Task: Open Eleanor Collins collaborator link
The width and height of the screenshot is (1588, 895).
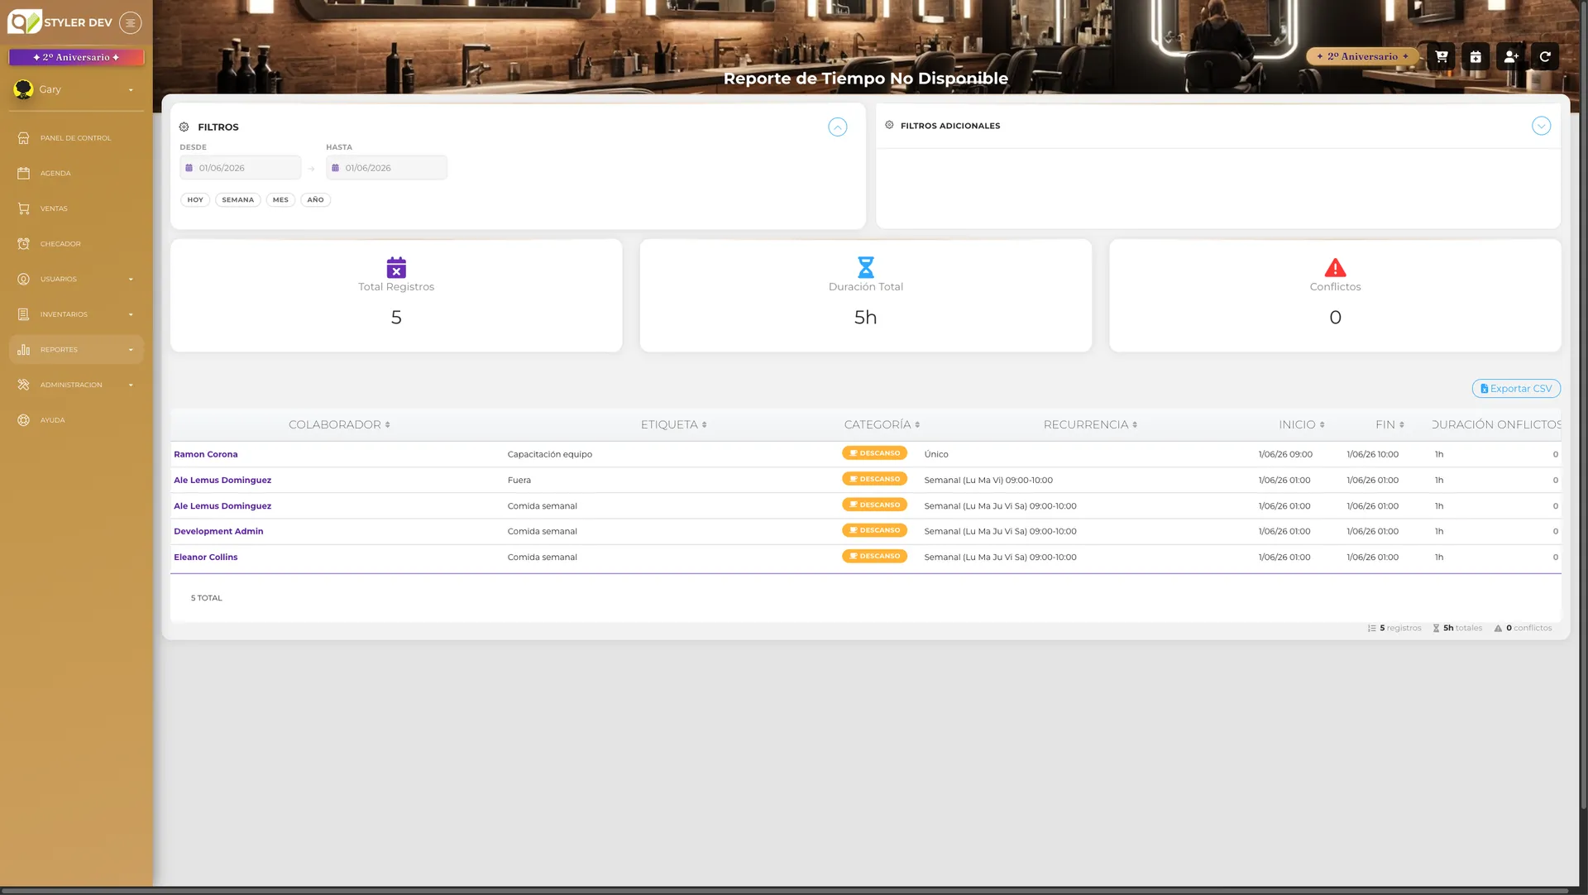Action: click(x=206, y=557)
